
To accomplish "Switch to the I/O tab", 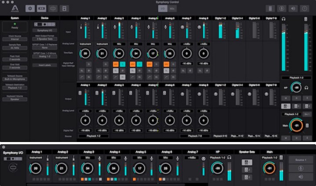I will (x=163, y=9).
